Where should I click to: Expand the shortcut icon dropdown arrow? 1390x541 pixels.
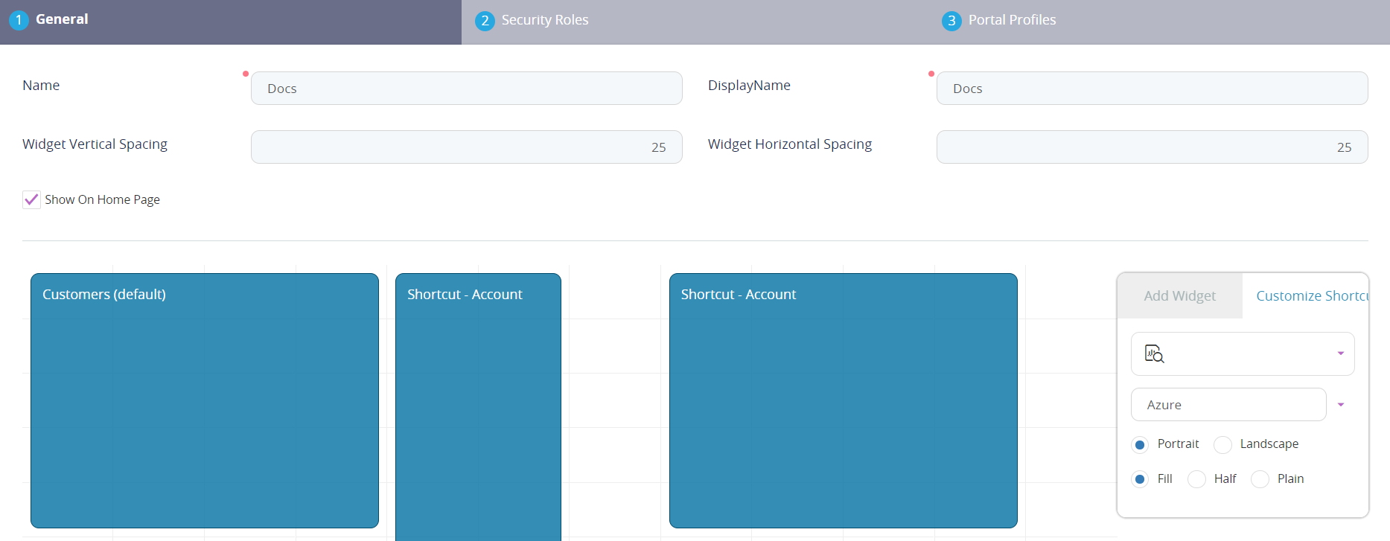[x=1340, y=353]
